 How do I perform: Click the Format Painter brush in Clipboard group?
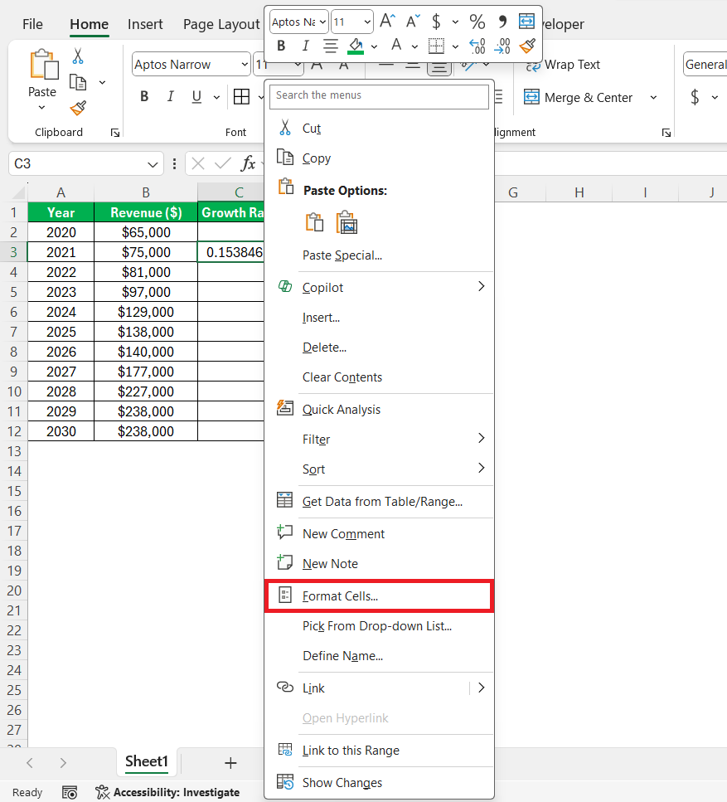point(78,108)
